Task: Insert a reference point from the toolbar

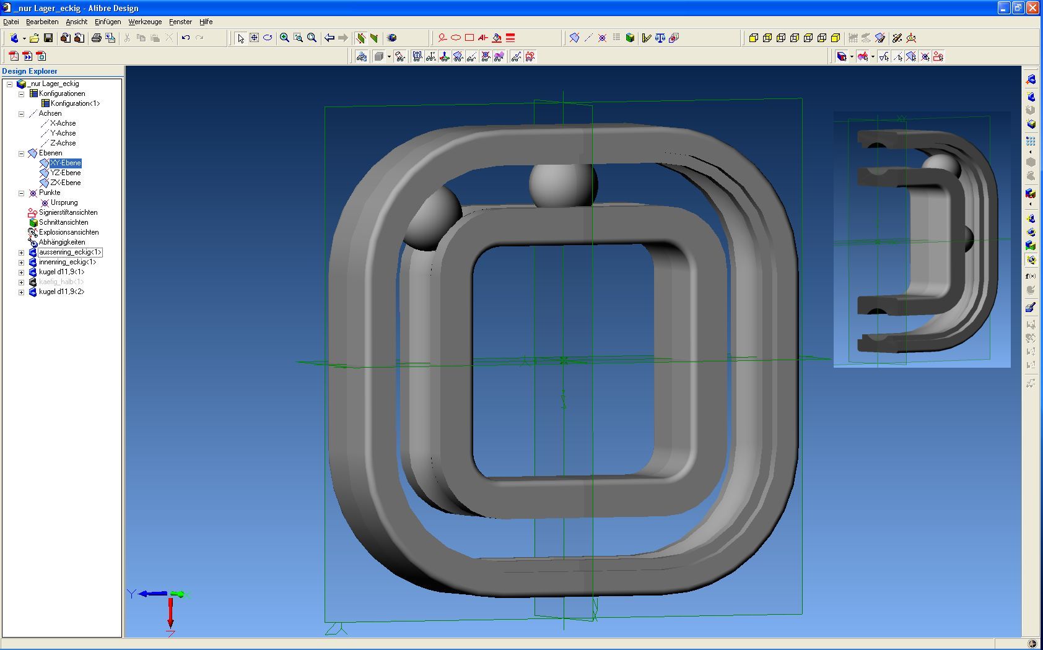Action: [x=602, y=38]
